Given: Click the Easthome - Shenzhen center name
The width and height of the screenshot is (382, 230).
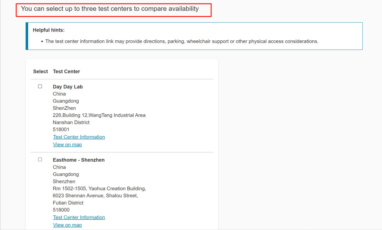Looking at the screenshot, I should [x=79, y=160].
